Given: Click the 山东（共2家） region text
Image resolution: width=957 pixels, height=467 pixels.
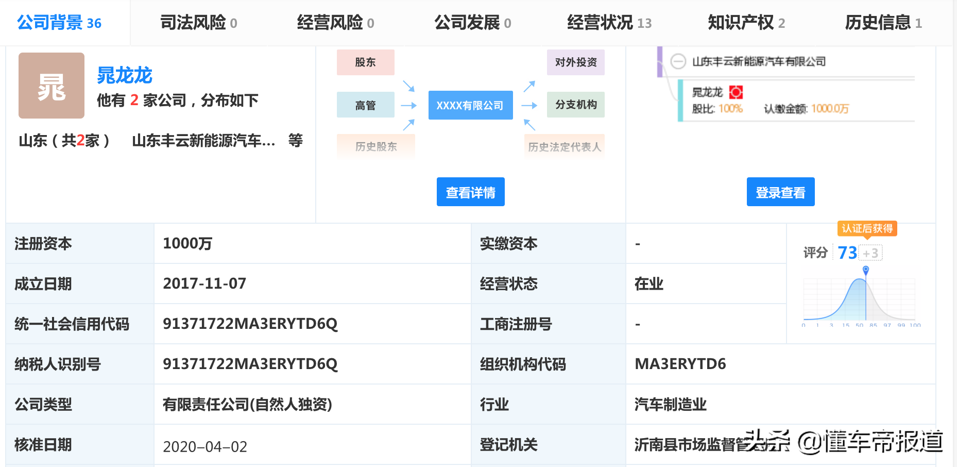Looking at the screenshot, I should coord(64,140).
